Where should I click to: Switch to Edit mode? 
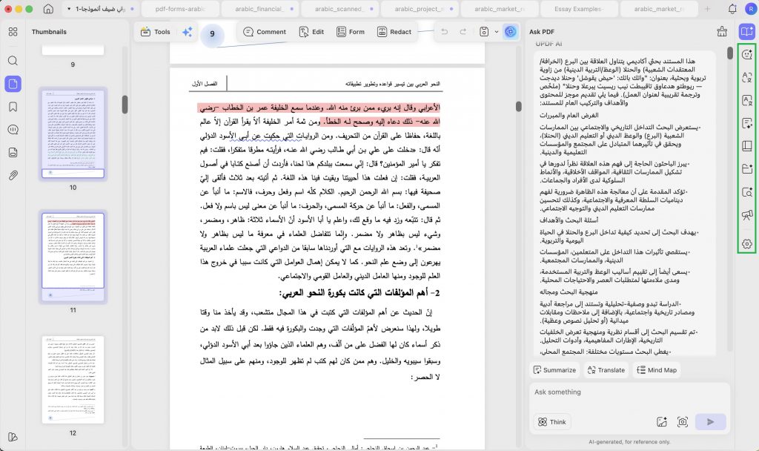[311, 32]
